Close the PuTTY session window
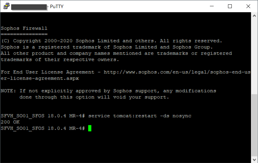 click(x=248, y=6)
